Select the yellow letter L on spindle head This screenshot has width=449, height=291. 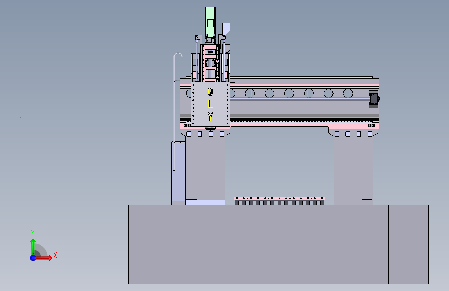210,104
